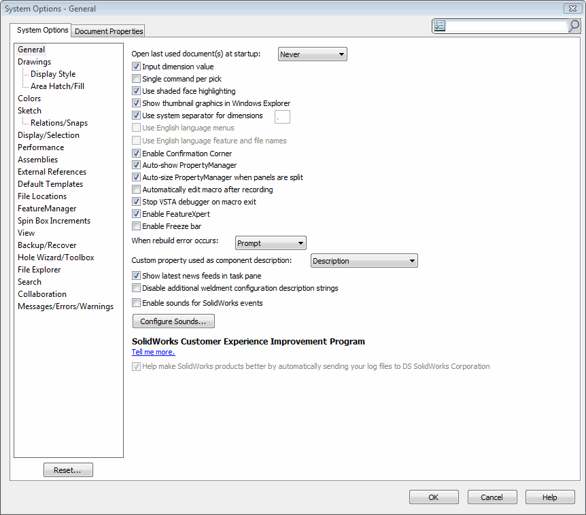The height and width of the screenshot is (515, 586).
Task: Toggle Stop VSTA debugger on macro exit
Action: click(x=136, y=202)
